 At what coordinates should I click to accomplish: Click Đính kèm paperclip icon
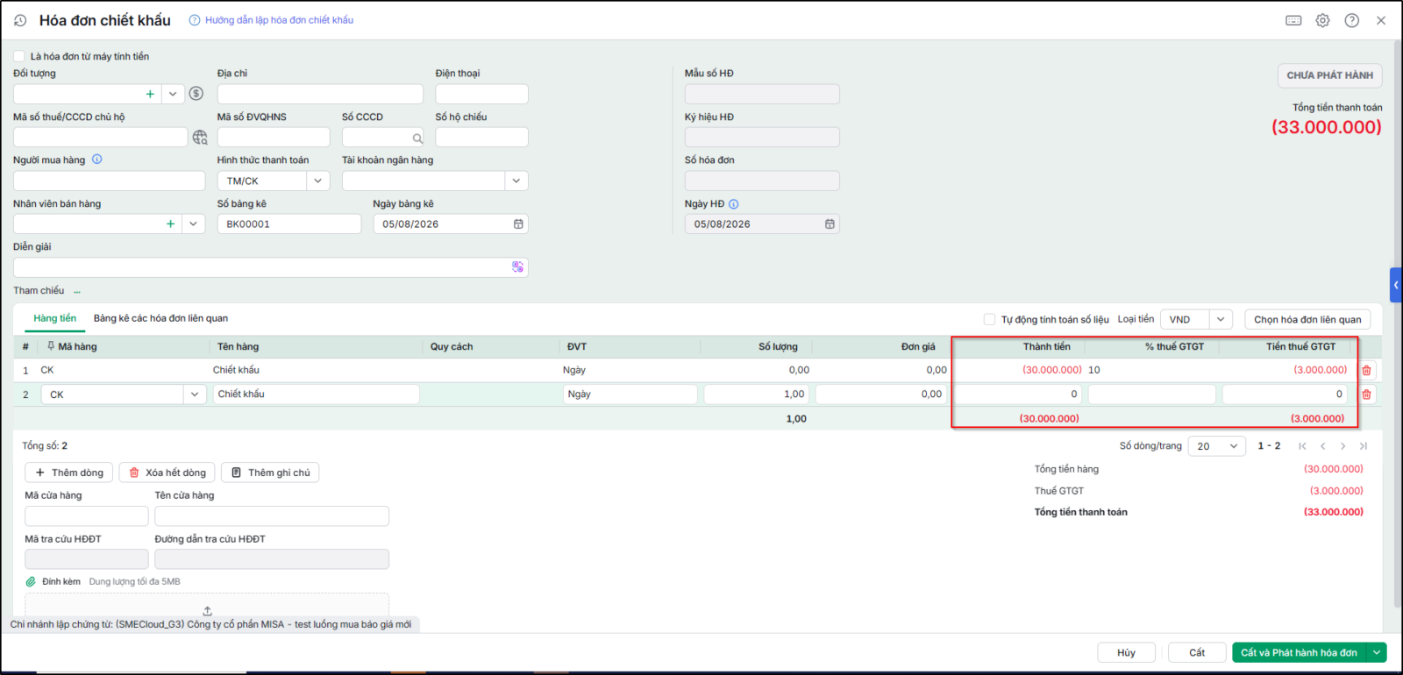(x=31, y=582)
